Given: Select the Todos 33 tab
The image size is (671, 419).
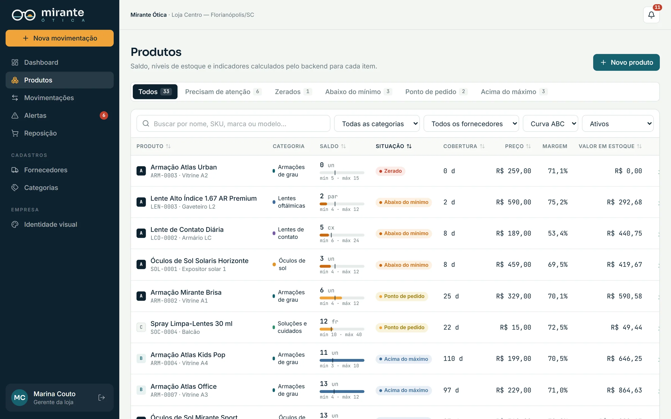Looking at the screenshot, I should click(155, 92).
